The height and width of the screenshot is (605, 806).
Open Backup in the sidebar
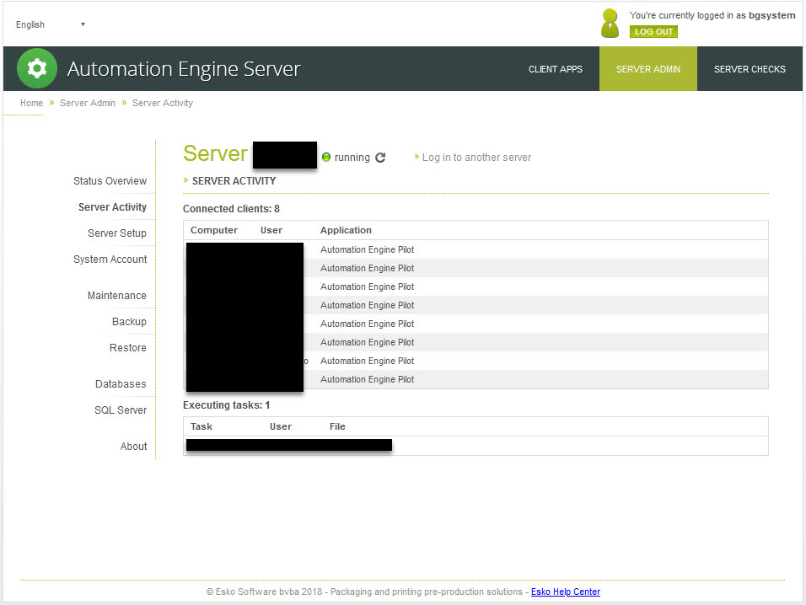pos(129,322)
